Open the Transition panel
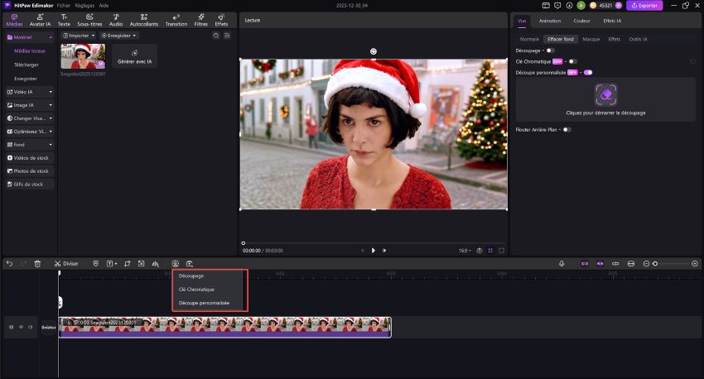The width and height of the screenshot is (704, 379). tap(176, 20)
